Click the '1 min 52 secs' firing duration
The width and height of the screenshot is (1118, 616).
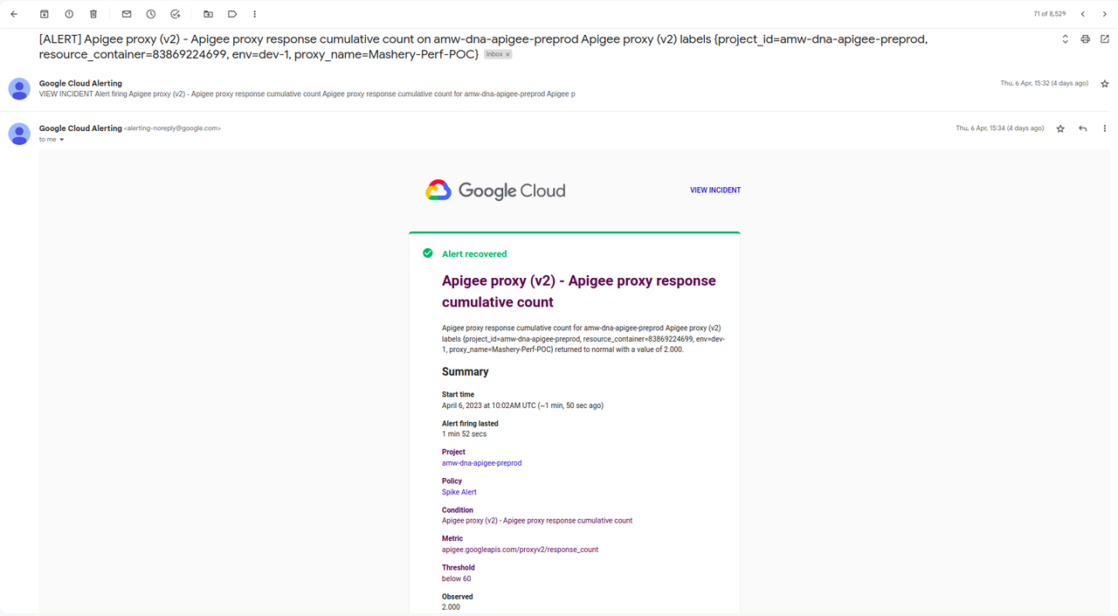(x=464, y=434)
